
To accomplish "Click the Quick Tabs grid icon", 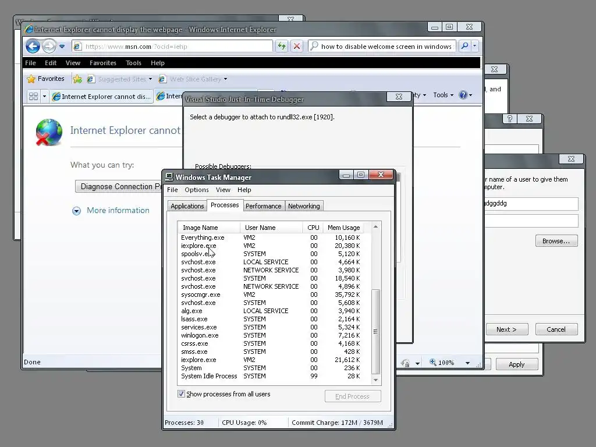I will (x=33, y=96).
